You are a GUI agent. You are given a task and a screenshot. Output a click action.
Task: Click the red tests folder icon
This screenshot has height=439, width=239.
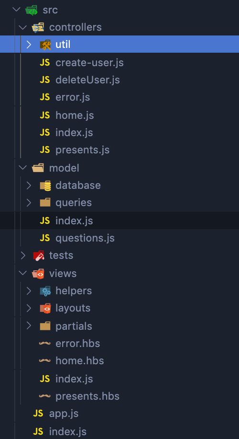click(x=39, y=255)
